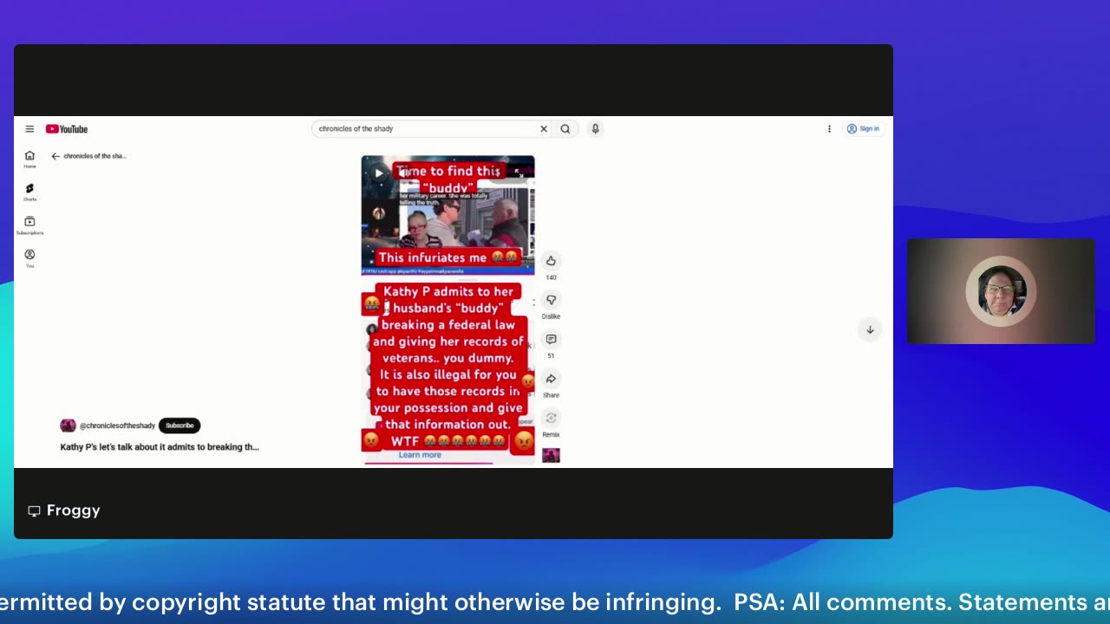This screenshot has height=624, width=1110.
Task: Open the You section in the sidebar
Action: 29,258
